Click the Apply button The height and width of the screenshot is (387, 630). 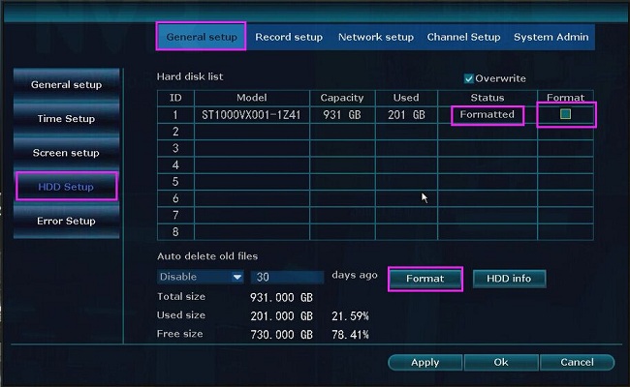pyautogui.click(x=425, y=362)
